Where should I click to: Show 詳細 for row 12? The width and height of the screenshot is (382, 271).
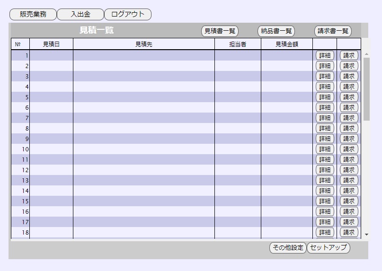[325, 170]
